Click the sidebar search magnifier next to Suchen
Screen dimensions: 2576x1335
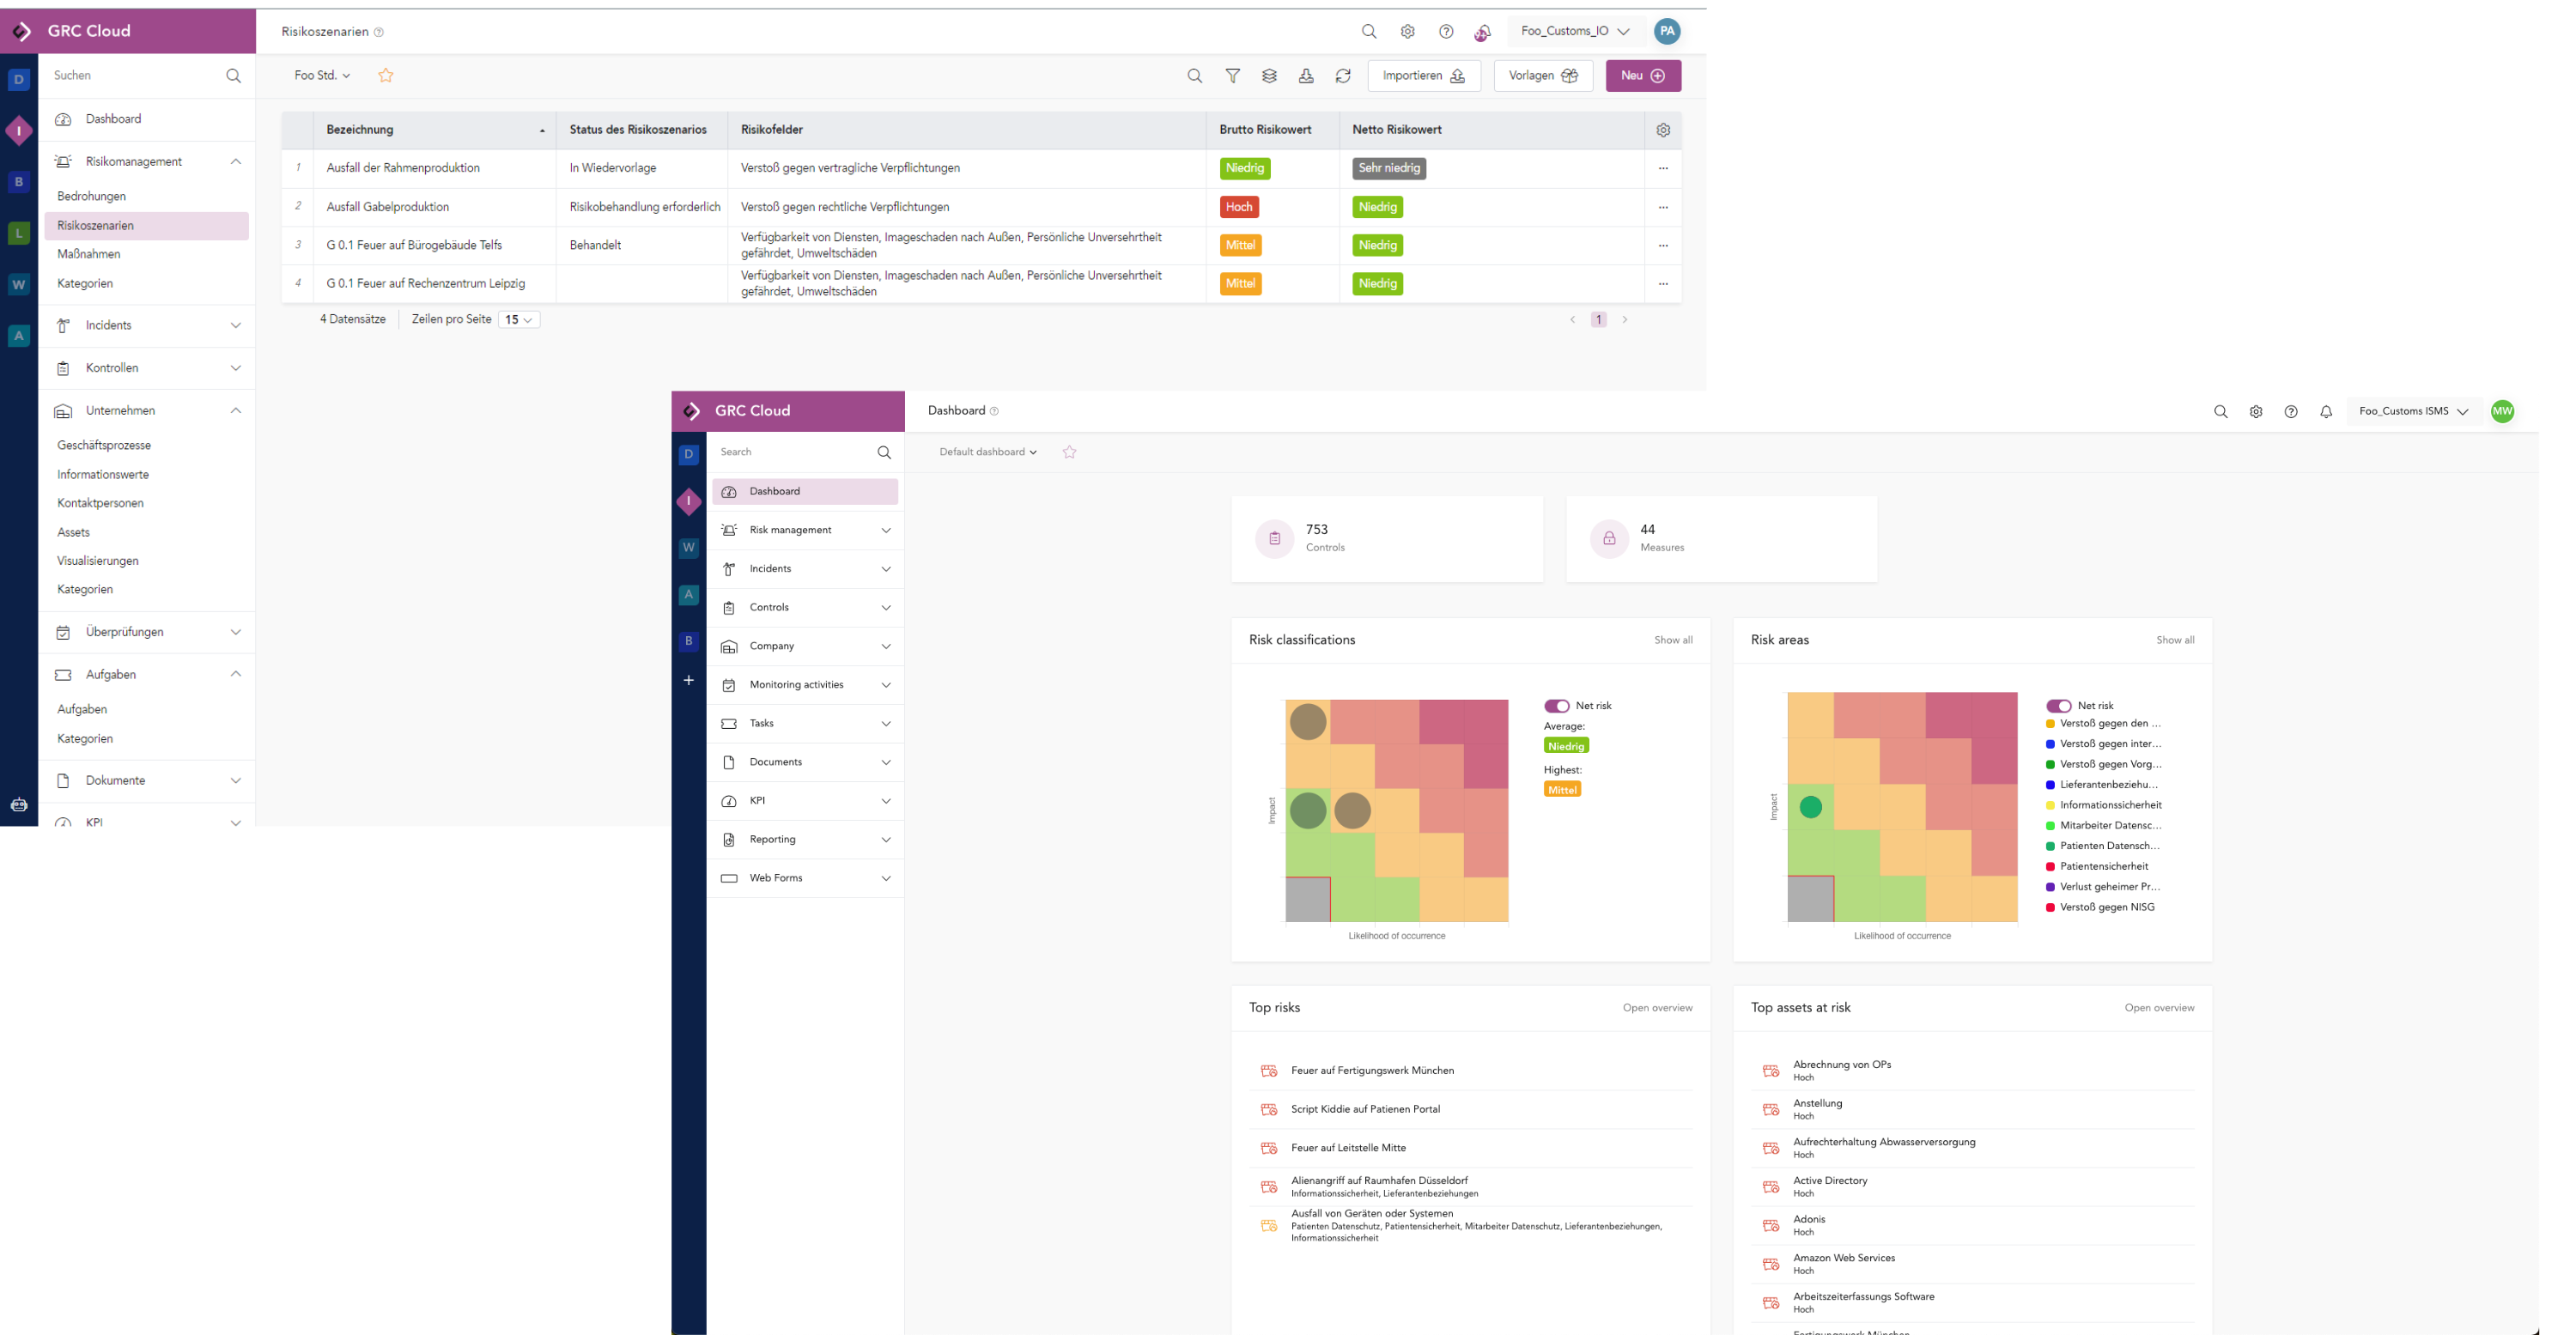(x=233, y=75)
